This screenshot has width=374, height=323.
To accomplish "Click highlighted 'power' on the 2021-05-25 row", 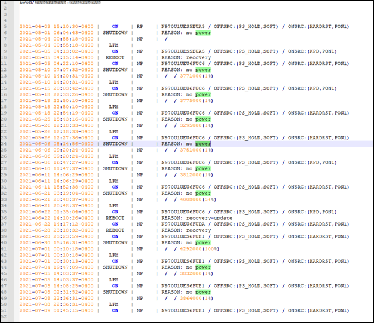I will pyautogui.click(x=203, y=119).
